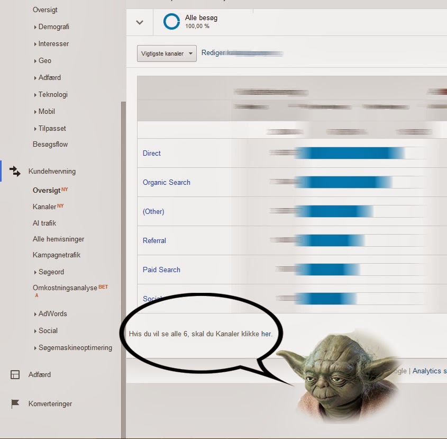Screen dimensions: 447x439
Task: Click the blue bar in Direct row
Action: click(x=350, y=153)
